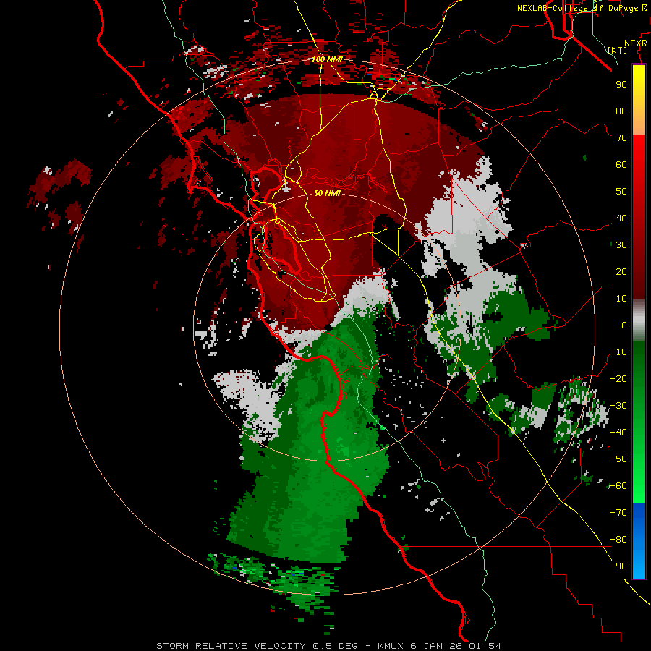Select the 70 value on velocity legend
This screenshot has width=651, height=651.
click(621, 138)
